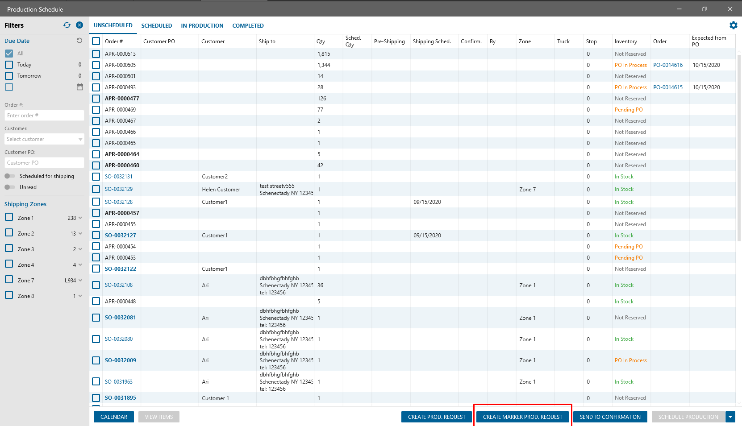Open the Calendar button
Viewport: 742px width, 426px height.
(114, 417)
